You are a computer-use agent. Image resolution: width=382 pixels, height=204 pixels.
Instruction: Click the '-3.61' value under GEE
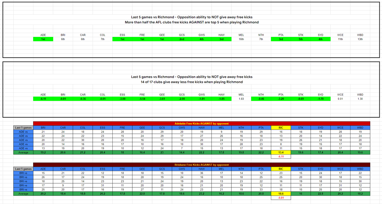[162, 99]
